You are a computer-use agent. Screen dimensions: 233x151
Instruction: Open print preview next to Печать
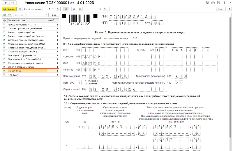point(20,9)
